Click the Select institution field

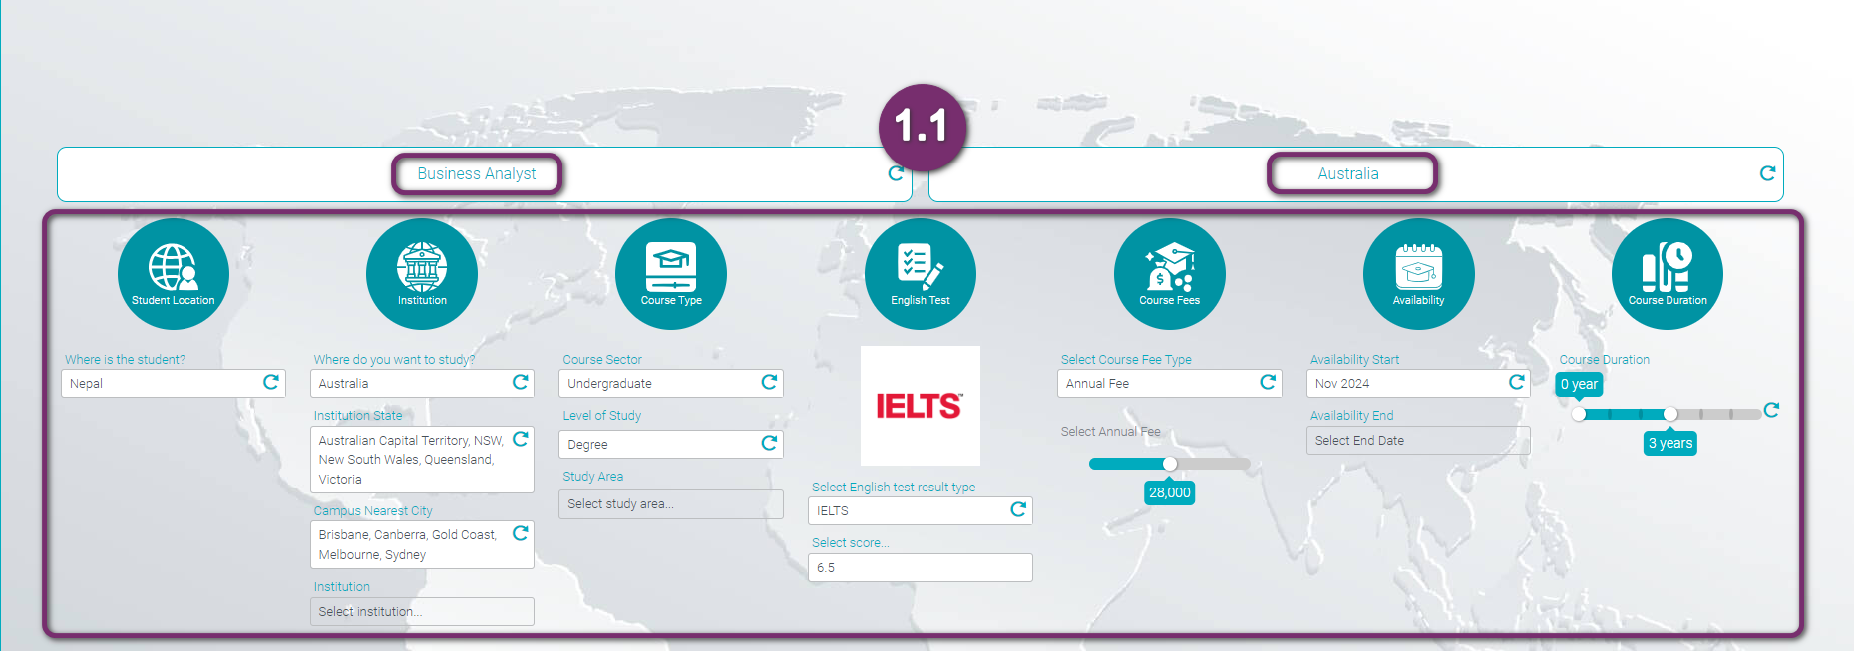pos(422,612)
